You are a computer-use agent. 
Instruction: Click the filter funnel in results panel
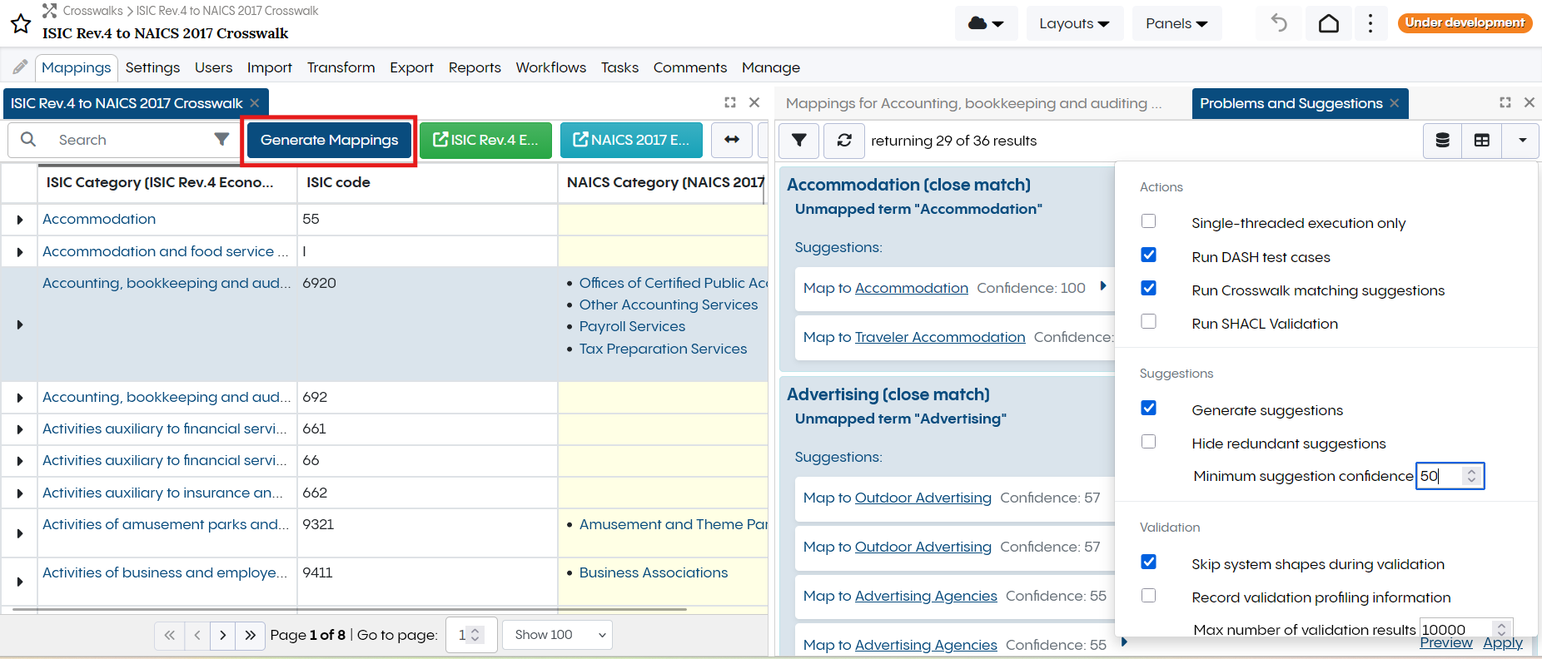[798, 141]
